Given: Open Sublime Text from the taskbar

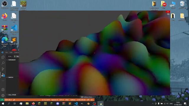Looking at the screenshot, I should (x=70, y=103).
